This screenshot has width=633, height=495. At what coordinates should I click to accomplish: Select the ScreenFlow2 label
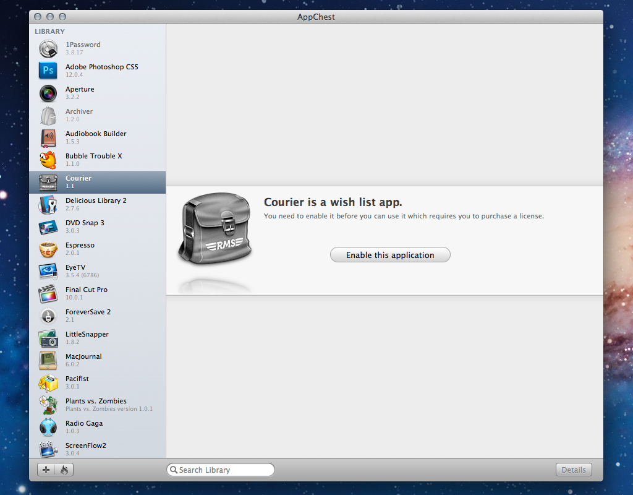click(x=85, y=445)
